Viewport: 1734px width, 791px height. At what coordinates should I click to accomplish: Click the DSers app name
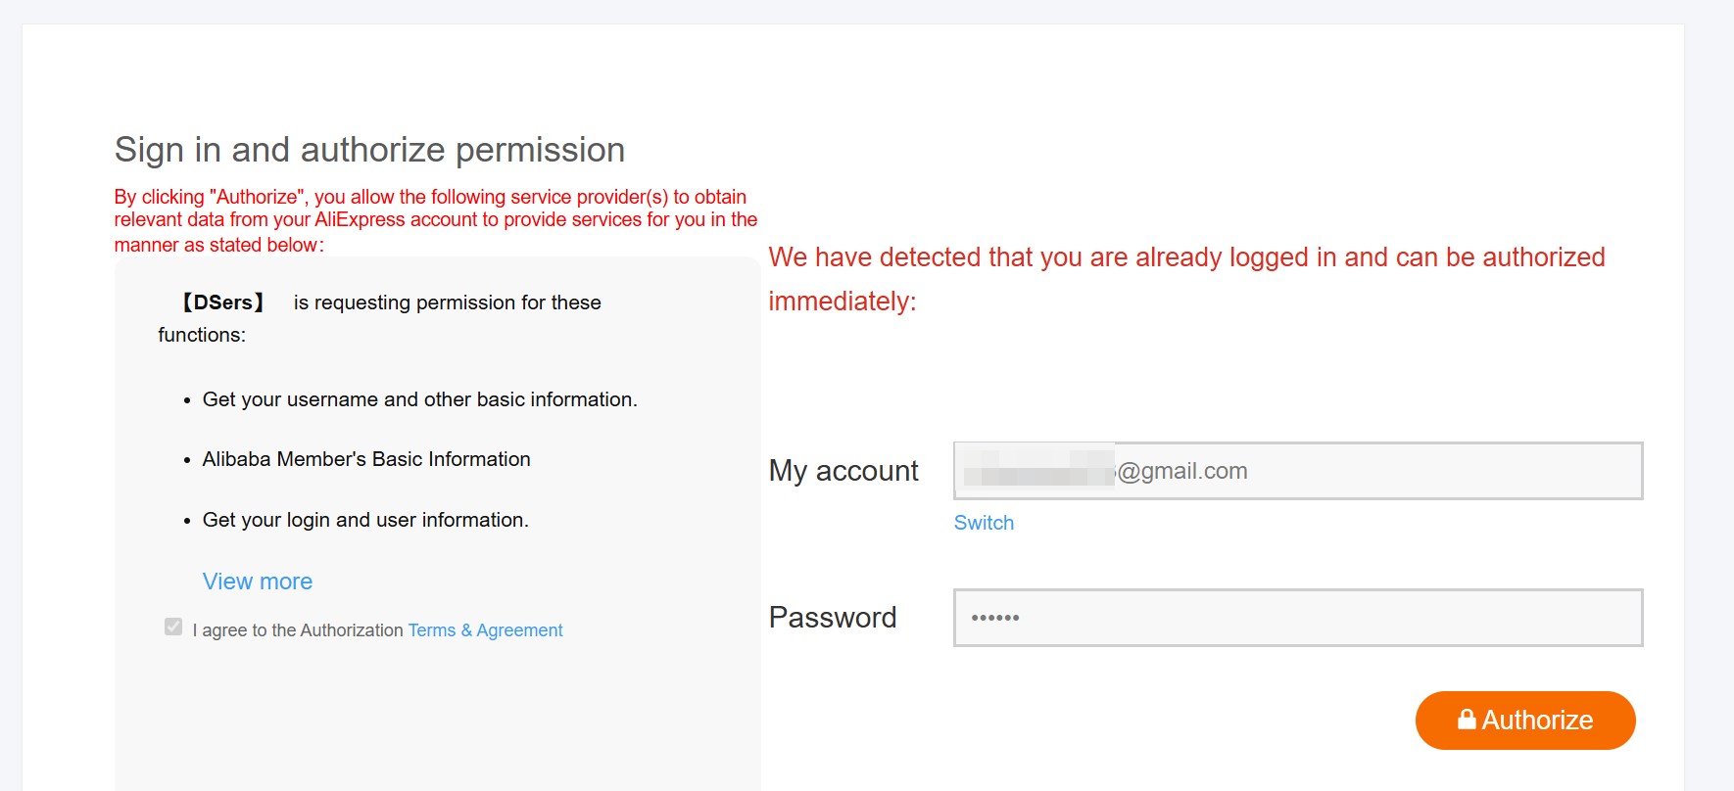pos(223,302)
